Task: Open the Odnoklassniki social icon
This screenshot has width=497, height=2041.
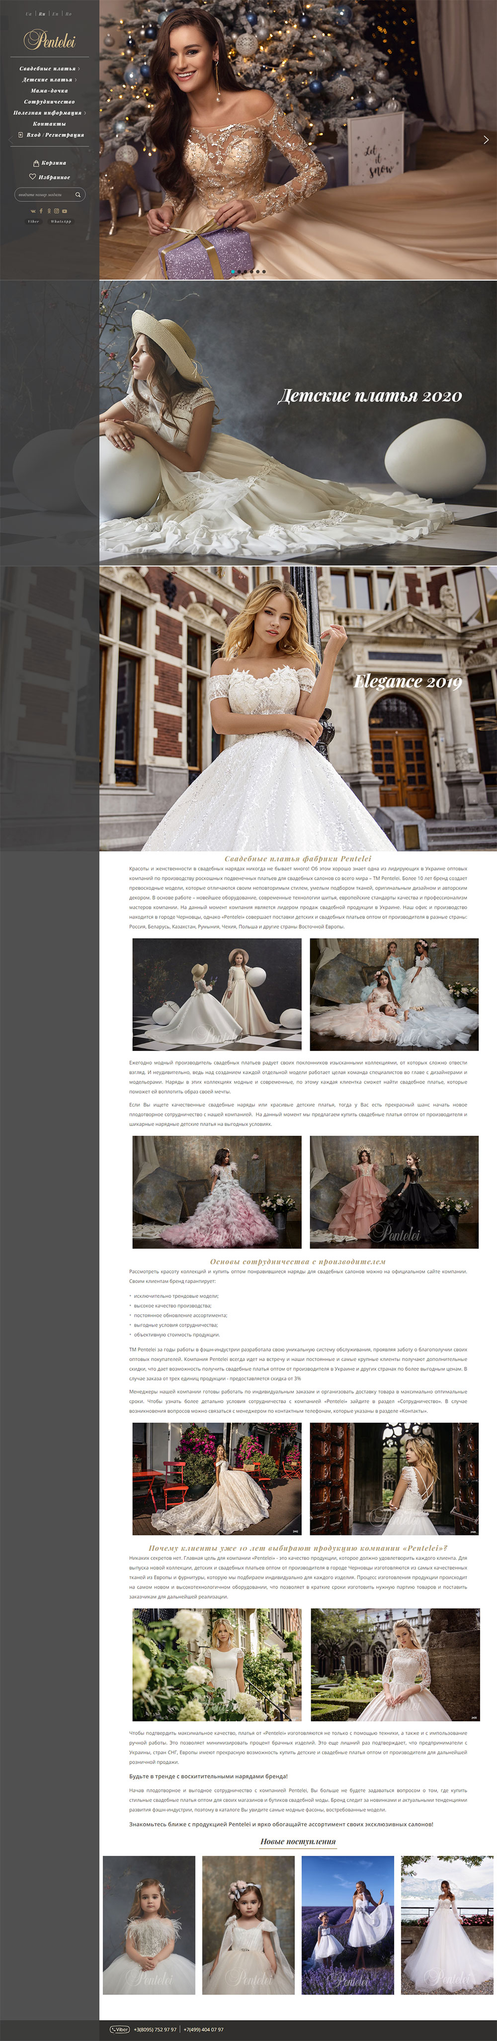Action: click(49, 212)
